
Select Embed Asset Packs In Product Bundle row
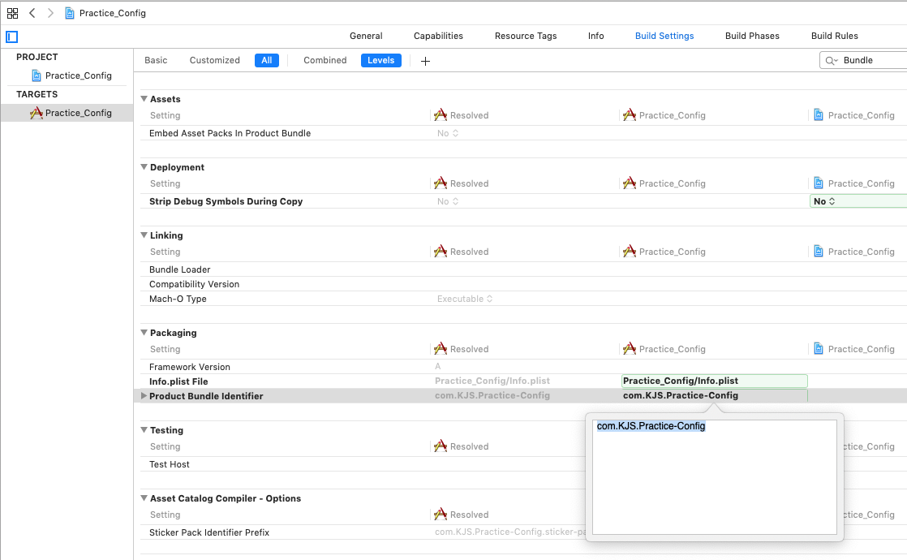point(523,133)
